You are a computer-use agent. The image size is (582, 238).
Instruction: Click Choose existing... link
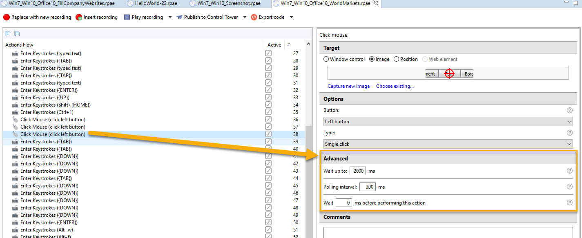coord(395,86)
